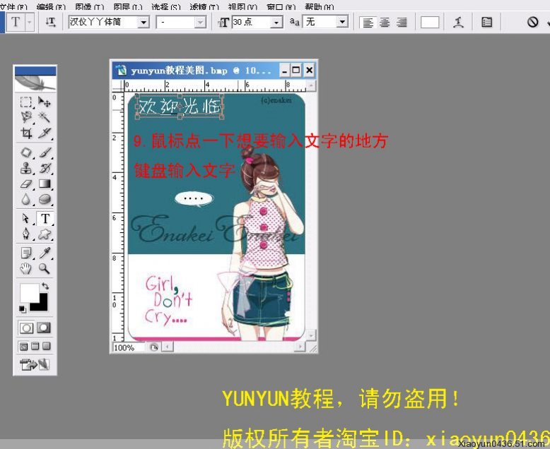This screenshot has height=449, width=550.
Task: Open 选择 menu
Action: (x=166, y=6)
